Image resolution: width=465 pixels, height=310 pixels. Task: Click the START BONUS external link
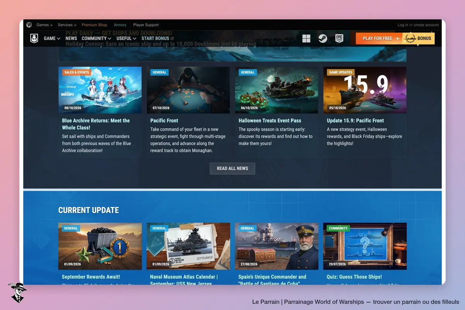tap(158, 38)
